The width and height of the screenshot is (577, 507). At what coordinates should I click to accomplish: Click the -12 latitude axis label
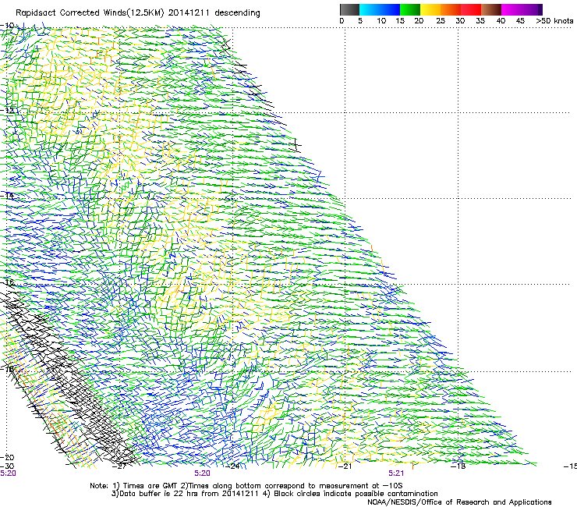point(7,110)
